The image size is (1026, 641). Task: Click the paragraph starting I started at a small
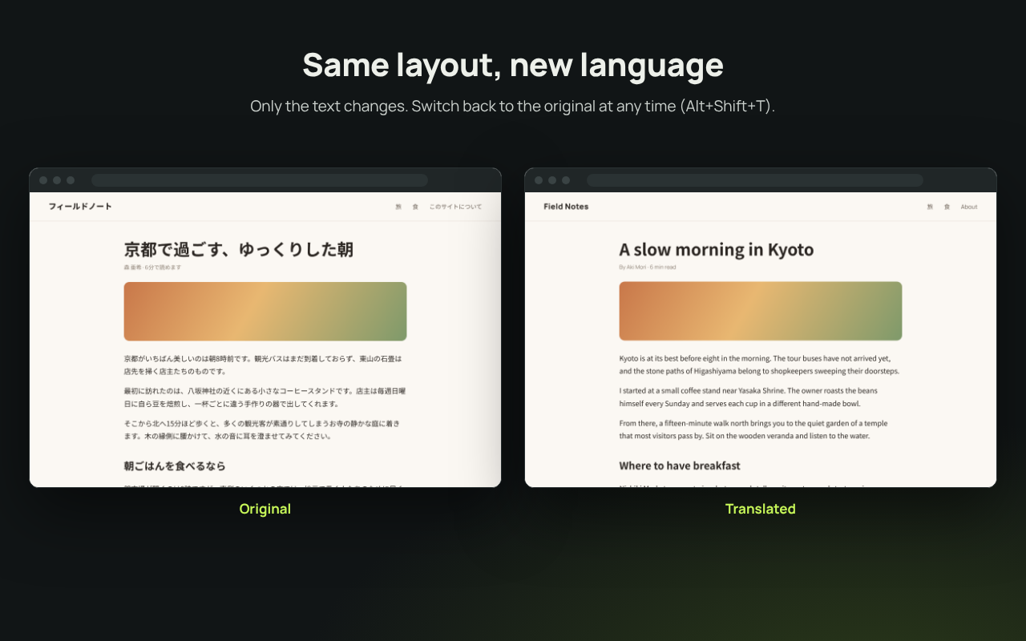pyautogui.click(x=749, y=397)
